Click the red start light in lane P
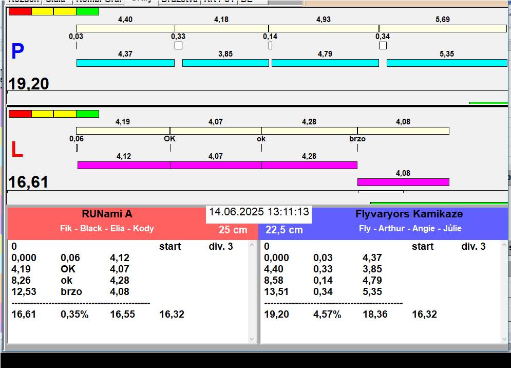511x368 pixels. point(20,11)
